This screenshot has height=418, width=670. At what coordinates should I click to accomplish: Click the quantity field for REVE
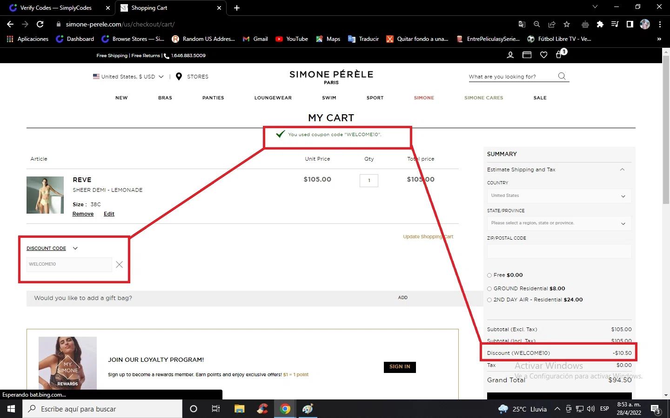(369, 181)
